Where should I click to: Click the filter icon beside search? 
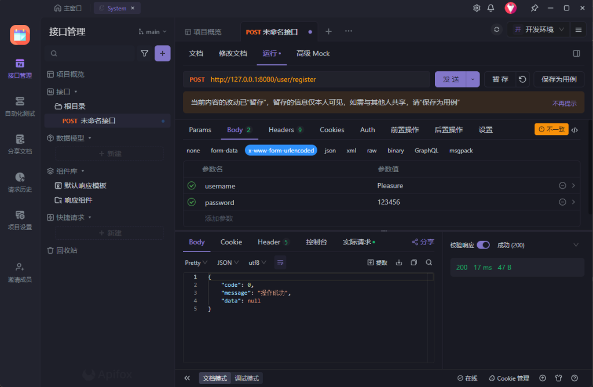coord(145,53)
